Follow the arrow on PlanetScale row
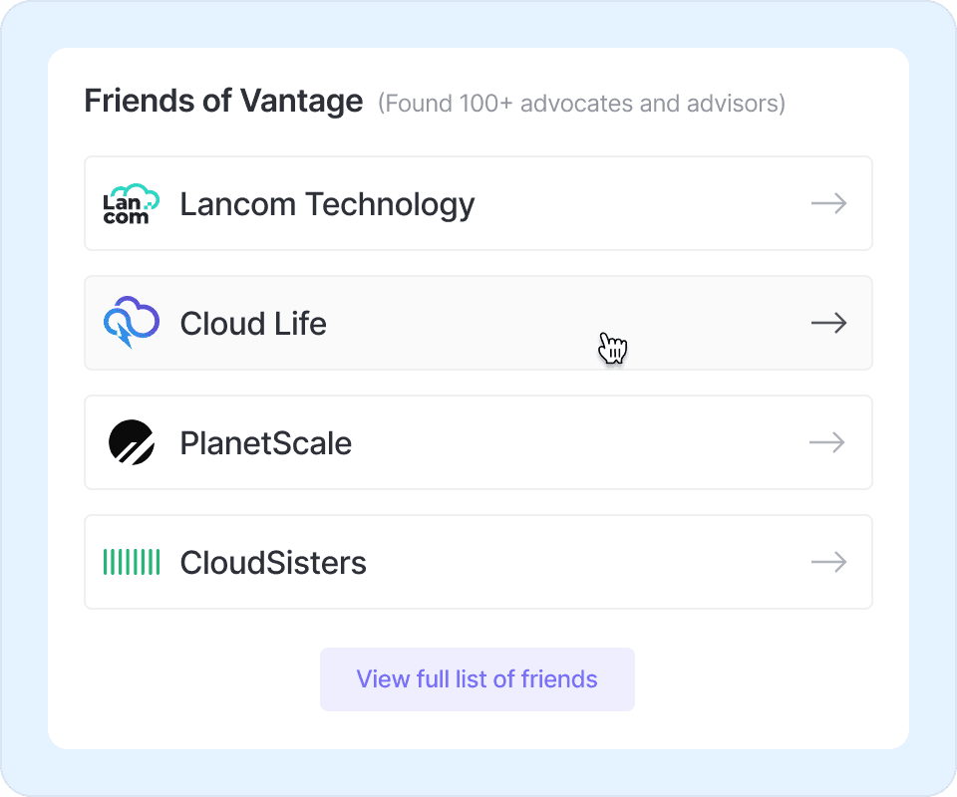 coord(827,442)
